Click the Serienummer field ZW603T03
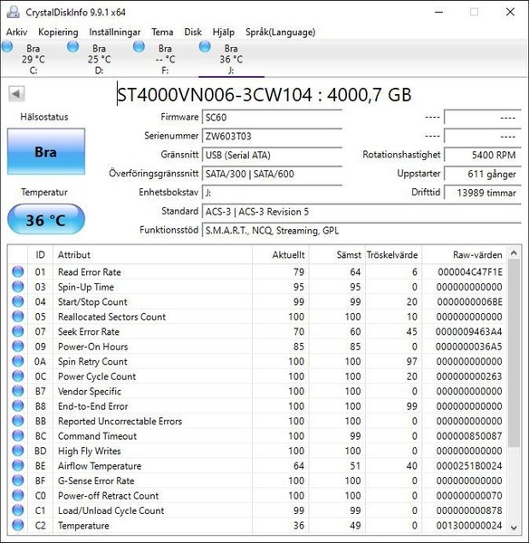Viewport: 529px width, 543px height. (272, 136)
